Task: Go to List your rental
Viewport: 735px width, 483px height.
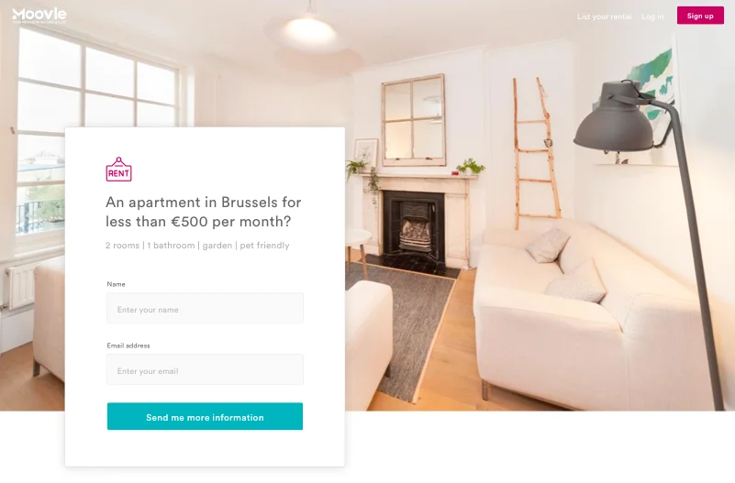Action: point(604,16)
